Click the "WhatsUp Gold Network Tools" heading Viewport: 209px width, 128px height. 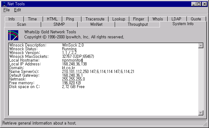coord(50,32)
